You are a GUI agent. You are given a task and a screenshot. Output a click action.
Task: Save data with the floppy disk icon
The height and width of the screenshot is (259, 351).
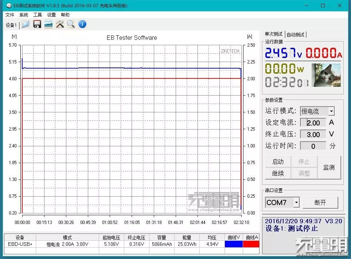point(37,24)
